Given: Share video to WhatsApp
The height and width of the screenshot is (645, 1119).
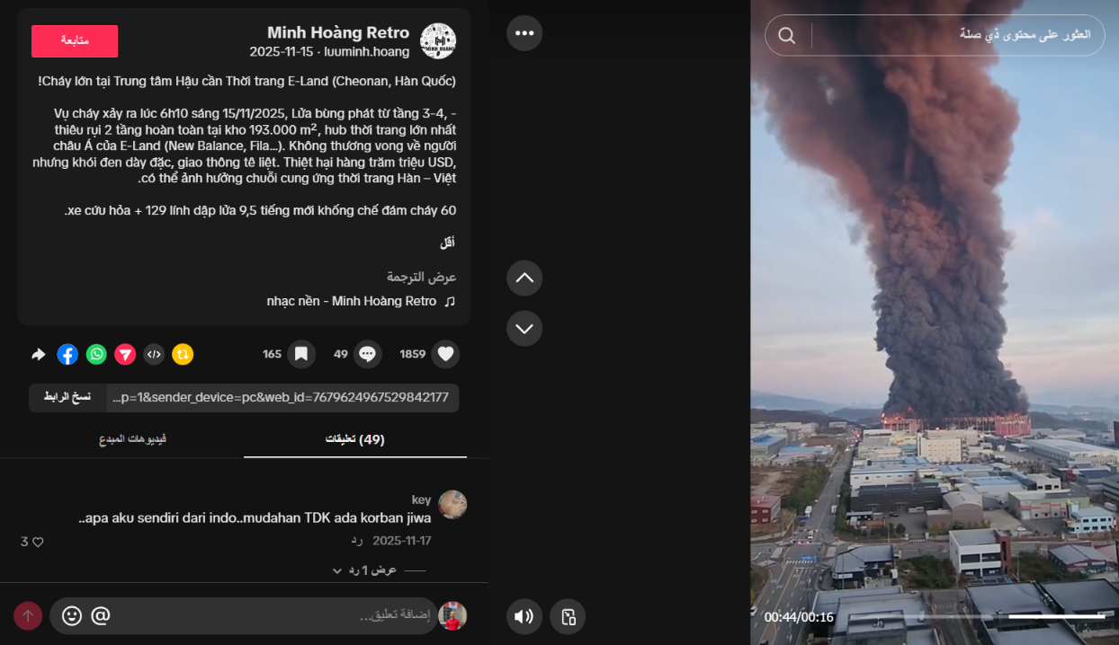Looking at the screenshot, I should (x=96, y=354).
